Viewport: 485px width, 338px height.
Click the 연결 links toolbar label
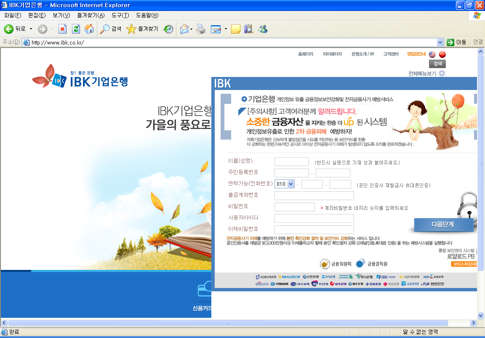point(478,42)
